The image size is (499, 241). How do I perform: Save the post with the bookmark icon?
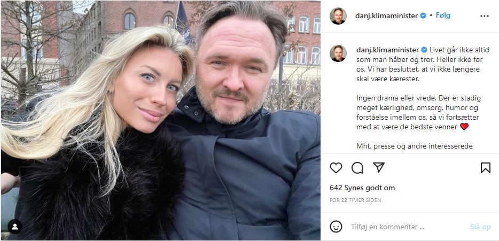click(x=485, y=167)
